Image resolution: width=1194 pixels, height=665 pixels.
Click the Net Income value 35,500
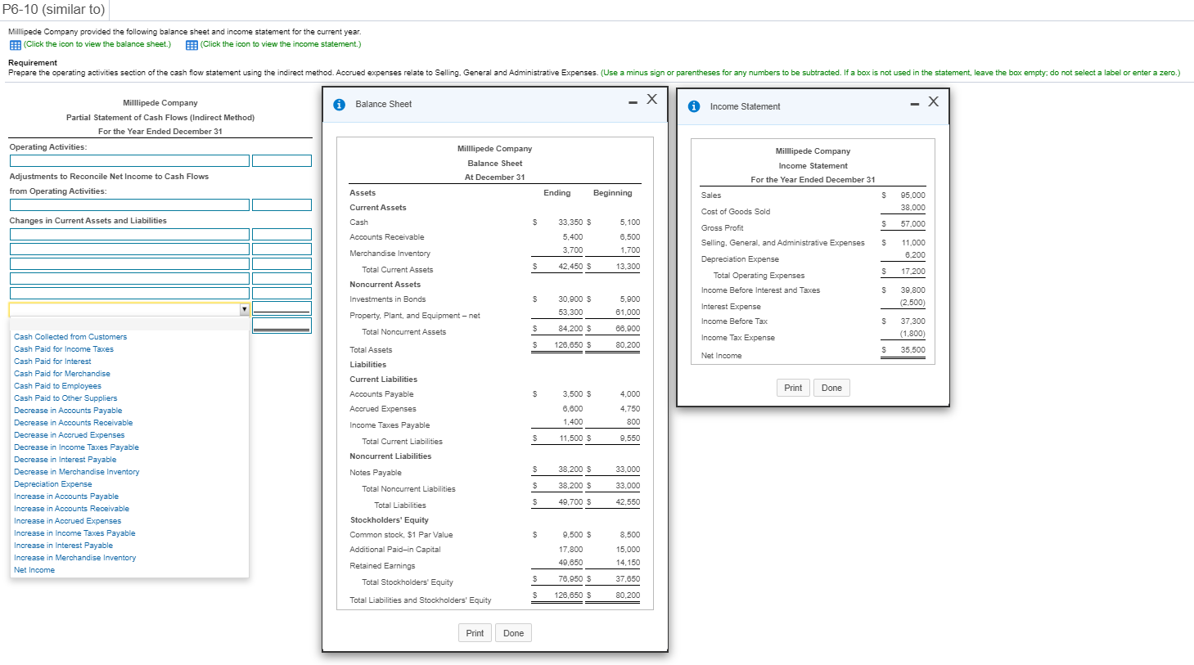[912, 350]
